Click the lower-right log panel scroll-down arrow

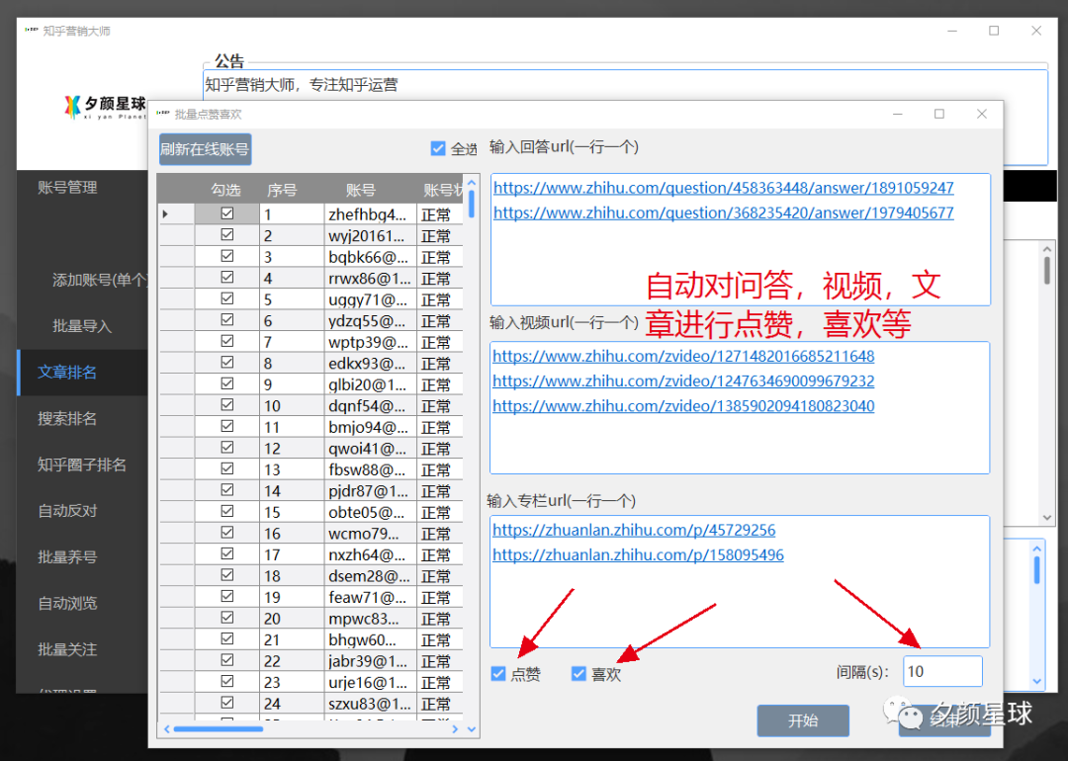[1036, 681]
